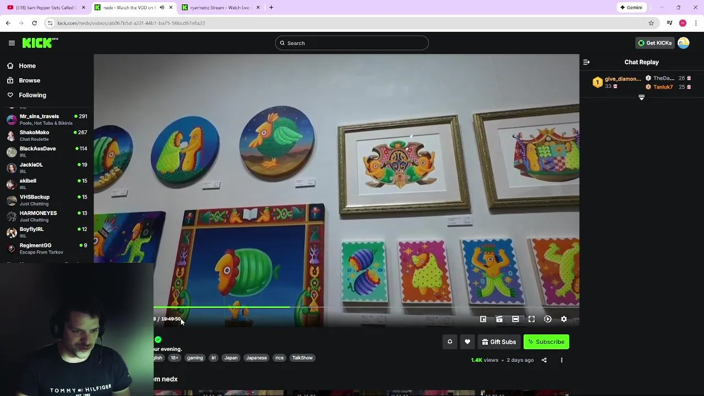Click the clip creation icon on the player
The height and width of the screenshot is (396, 704).
click(499, 319)
